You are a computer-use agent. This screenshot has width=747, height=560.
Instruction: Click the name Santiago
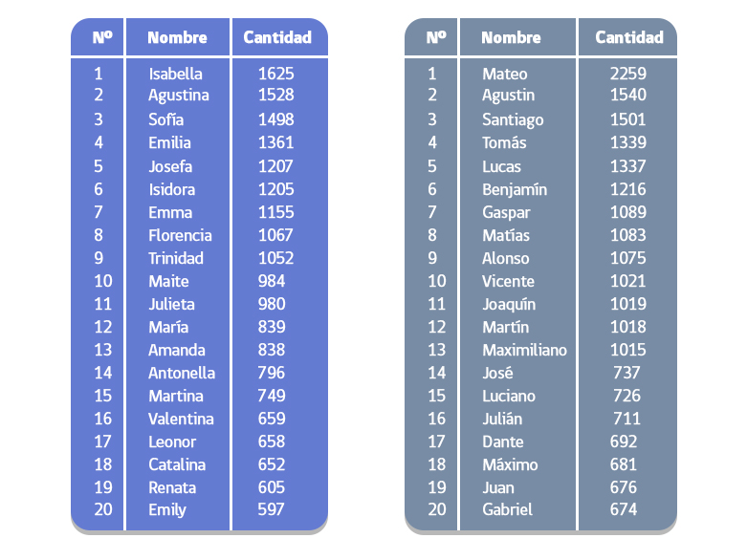(513, 119)
